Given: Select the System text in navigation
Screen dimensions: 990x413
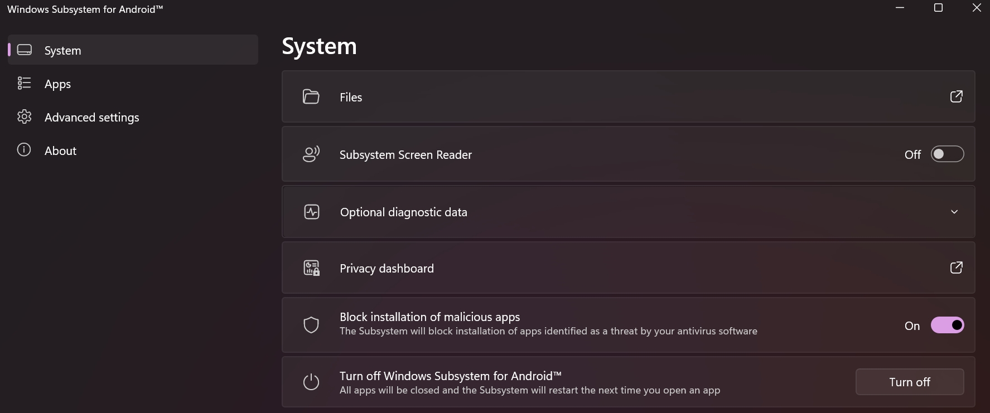Looking at the screenshot, I should pos(63,51).
